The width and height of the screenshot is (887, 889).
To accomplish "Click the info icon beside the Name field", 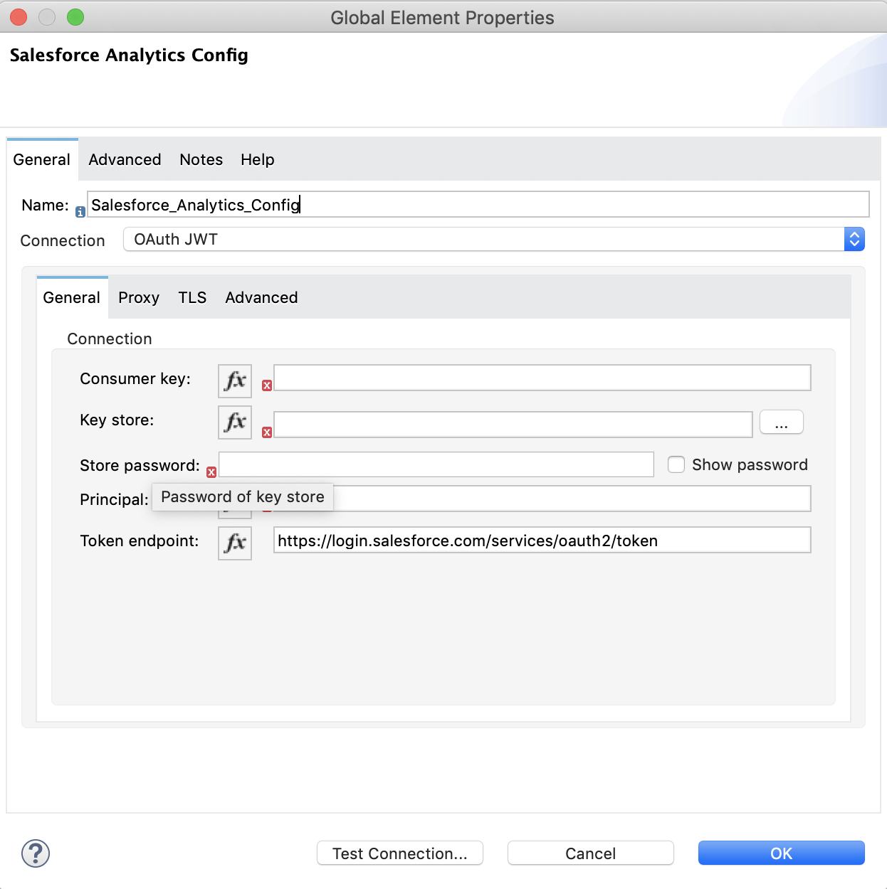I will (80, 211).
